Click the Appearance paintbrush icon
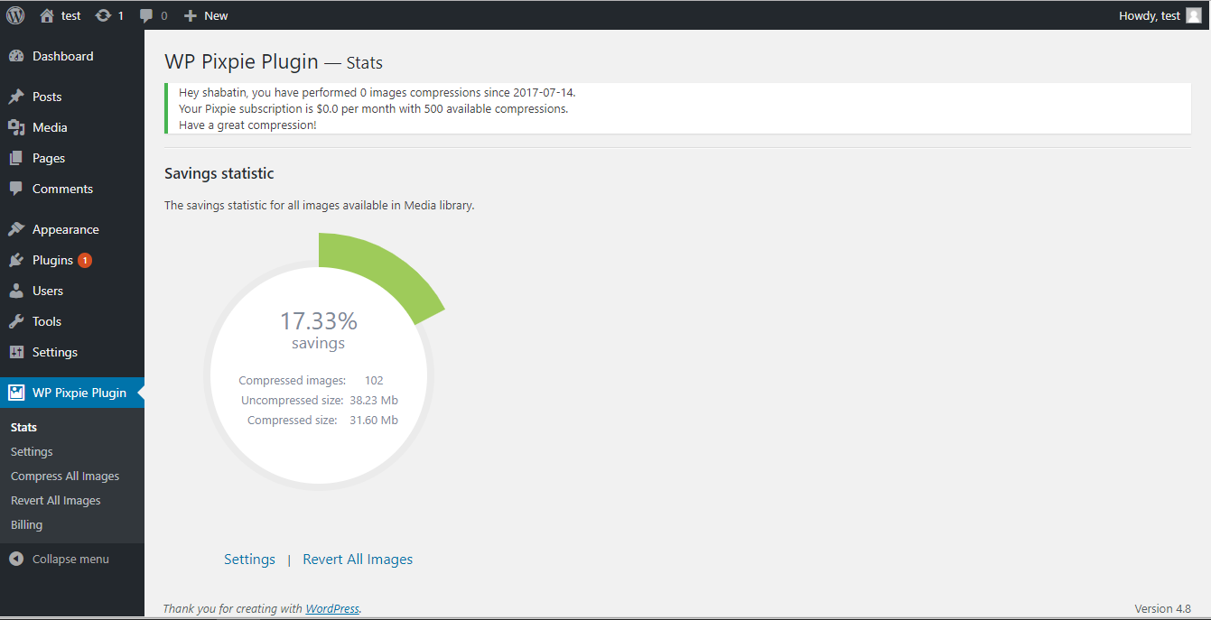The height and width of the screenshot is (620, 1211). (x=16, y=229)
